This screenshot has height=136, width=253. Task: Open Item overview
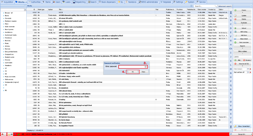243,42
